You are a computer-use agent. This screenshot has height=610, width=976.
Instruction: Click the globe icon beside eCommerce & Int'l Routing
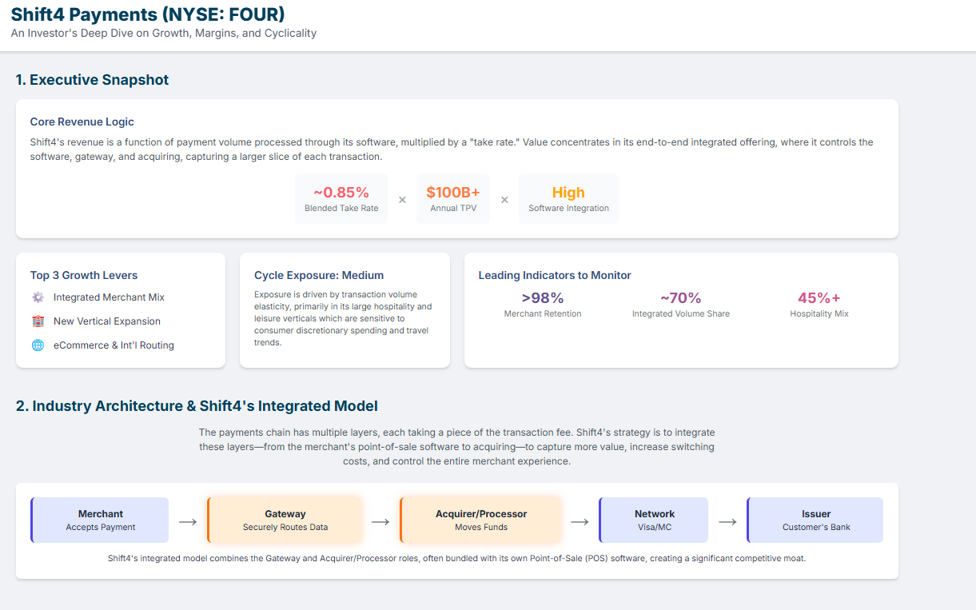38,345
